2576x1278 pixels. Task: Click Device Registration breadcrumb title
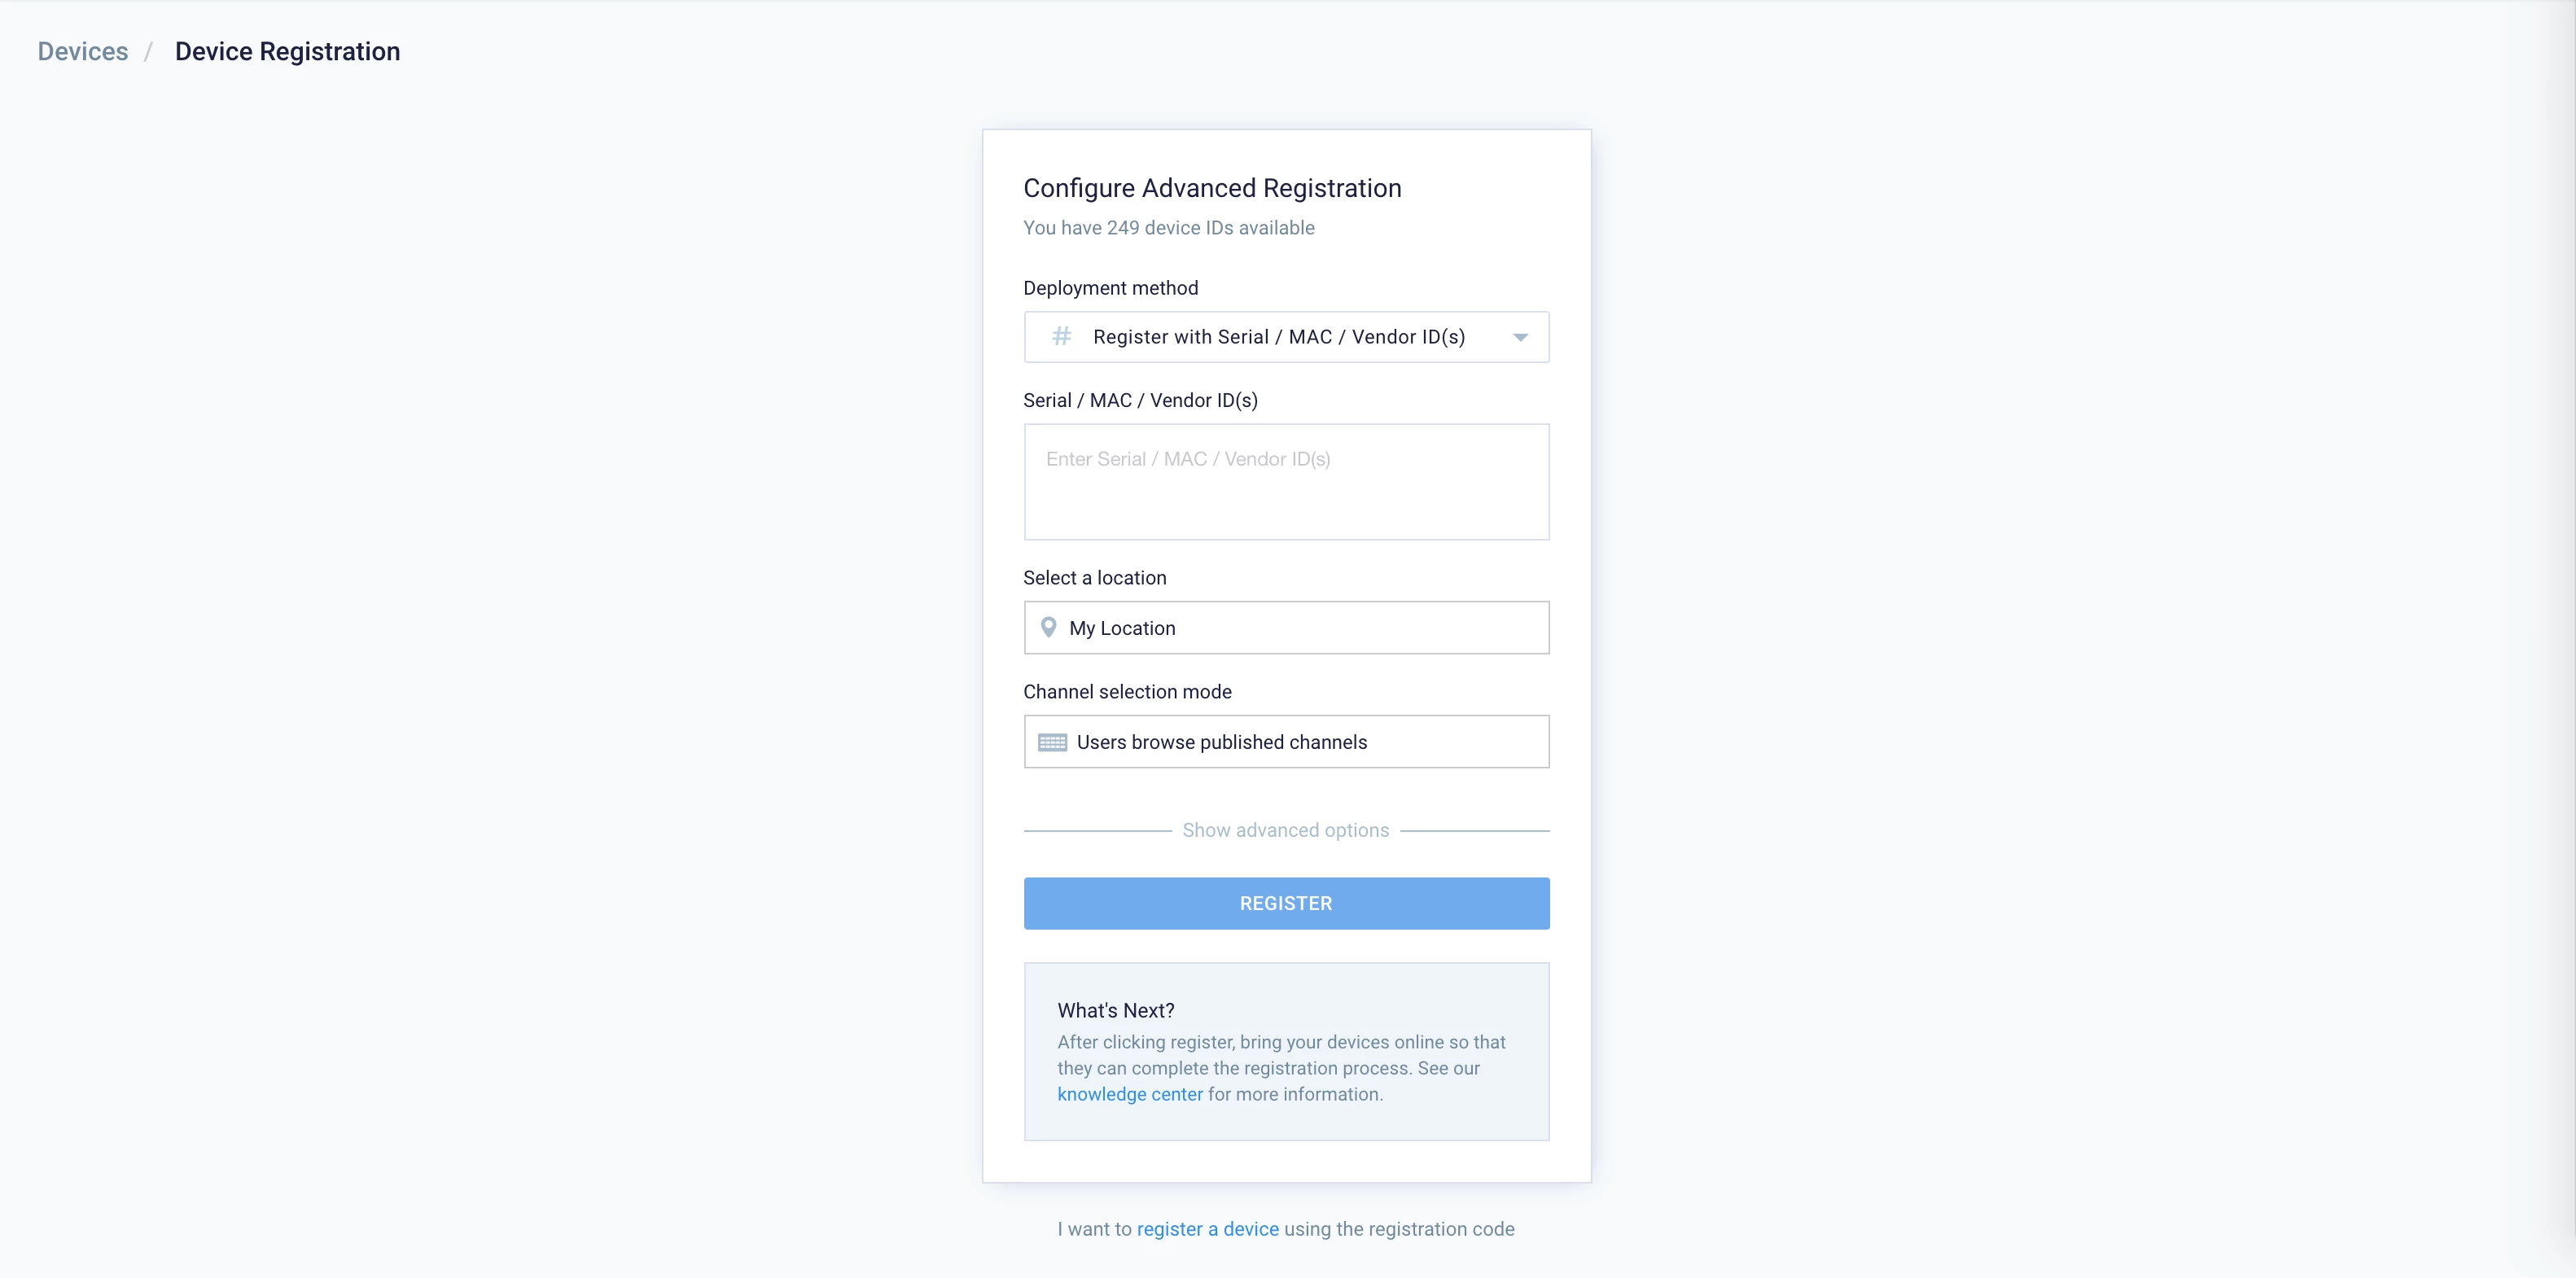287,51
